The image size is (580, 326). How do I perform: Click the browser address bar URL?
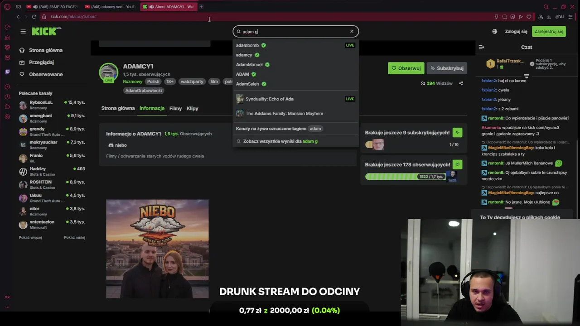click(73, 17)
